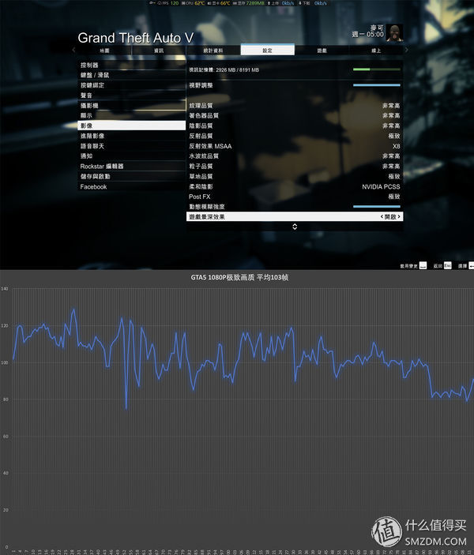Change 柔和陰影 value NVIDIA PCSS
474x555 pixels.
tap(381, 186)
